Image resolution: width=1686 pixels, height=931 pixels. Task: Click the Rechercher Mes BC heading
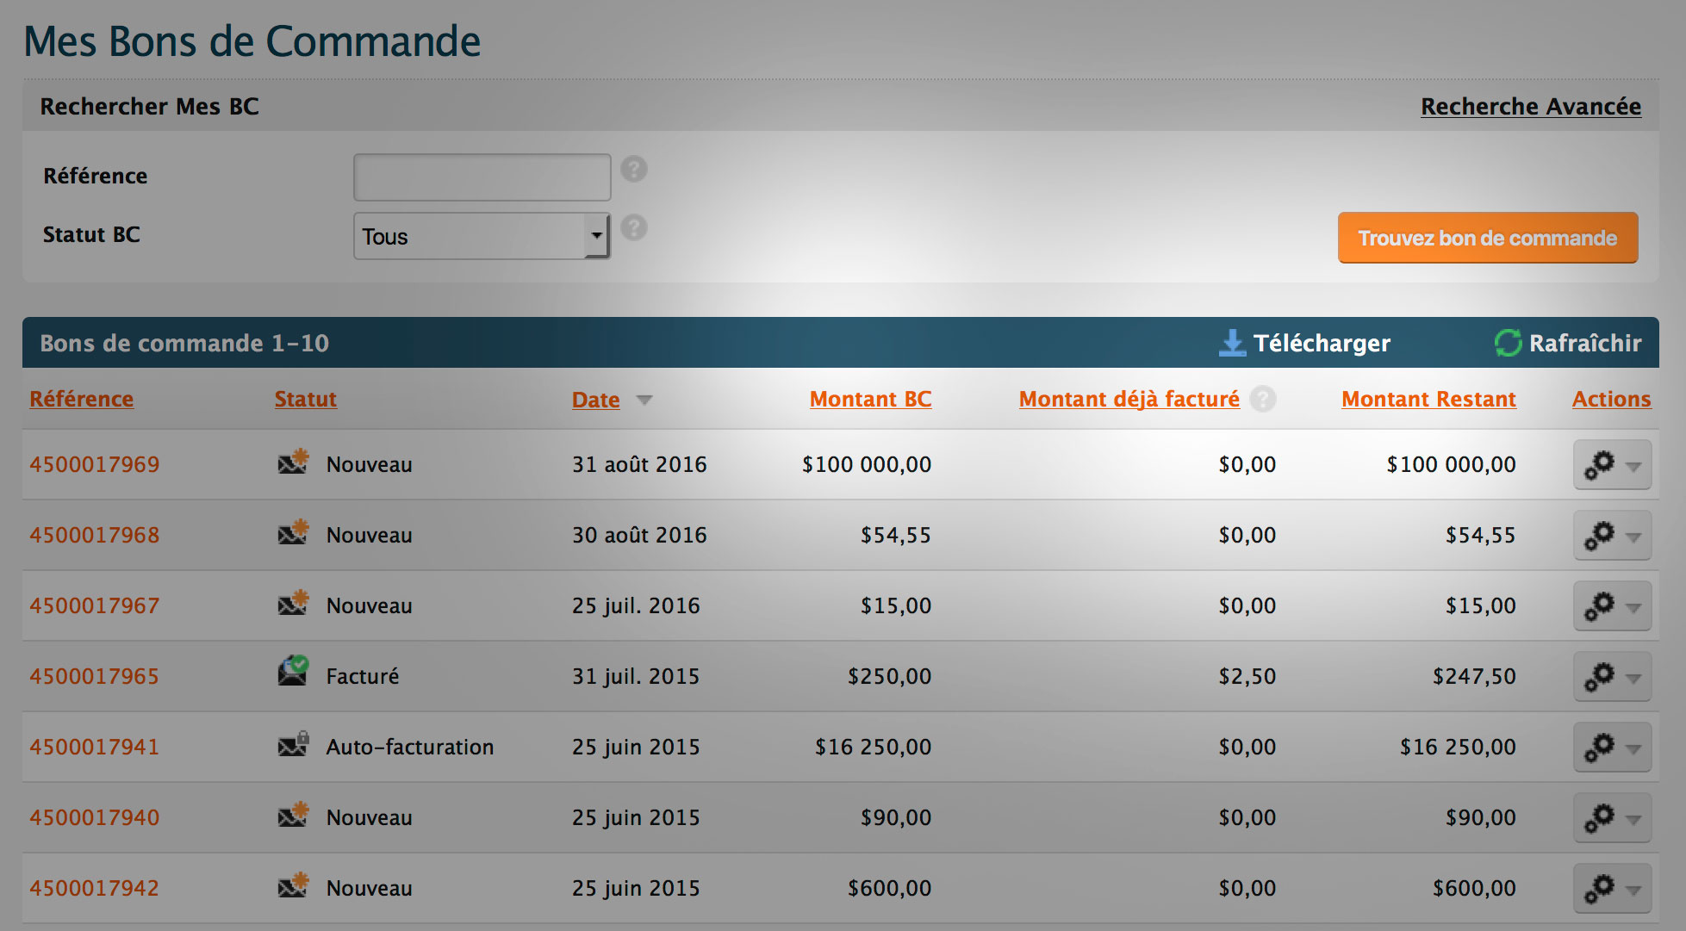click(149, 106)
